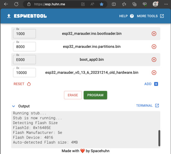Start Read aloud from the address bar
Screen dimensions: 171x154
(x=92, y=4)
